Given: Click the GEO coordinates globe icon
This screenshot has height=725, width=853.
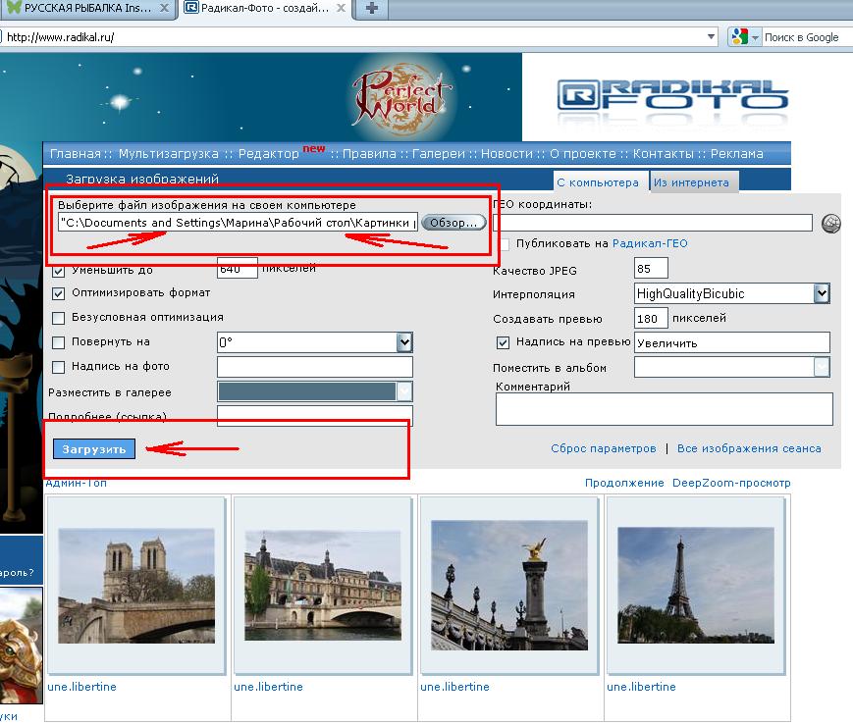Looking at the screenshot, I should (x=830, y=223).
